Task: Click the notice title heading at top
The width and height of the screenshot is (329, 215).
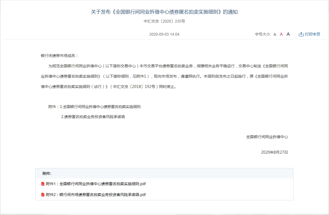Action: click(164, 12)
